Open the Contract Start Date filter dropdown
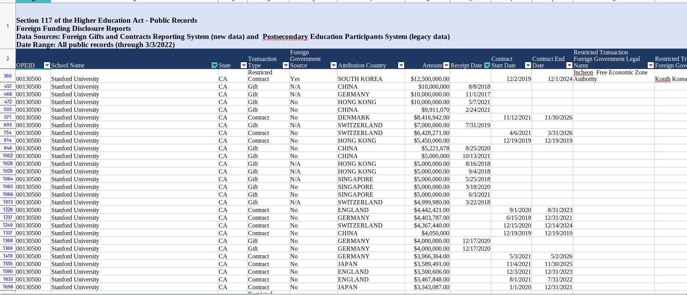Screen dimensions: 687x295 (528, 66)
